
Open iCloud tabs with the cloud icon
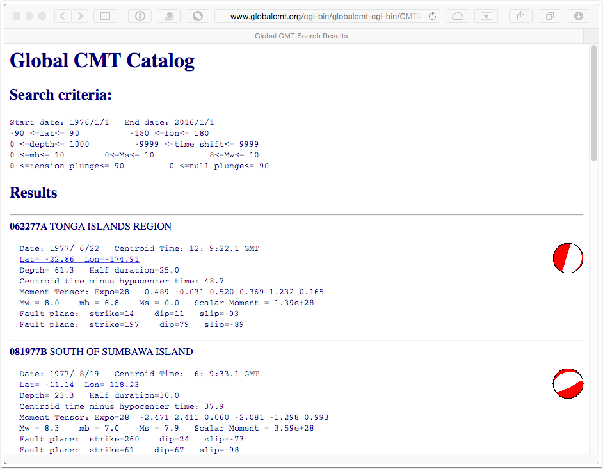pos(457,16)
